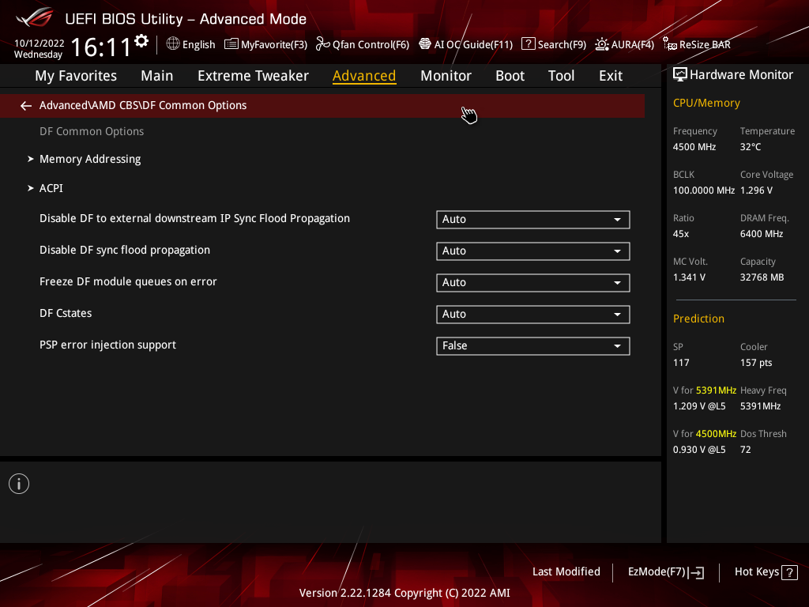Click the DF Common Options heading
Screen dimensions: 809x607
click(92, 132)
